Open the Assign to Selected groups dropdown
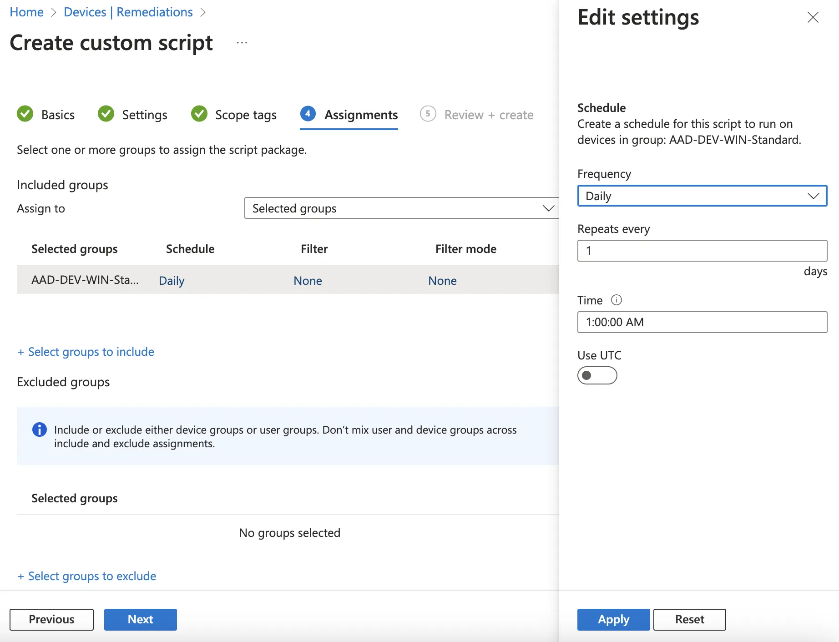 [402, 208]
